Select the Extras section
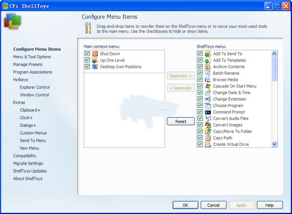Screen dimensions: 292x214 [x=19, y=103]
